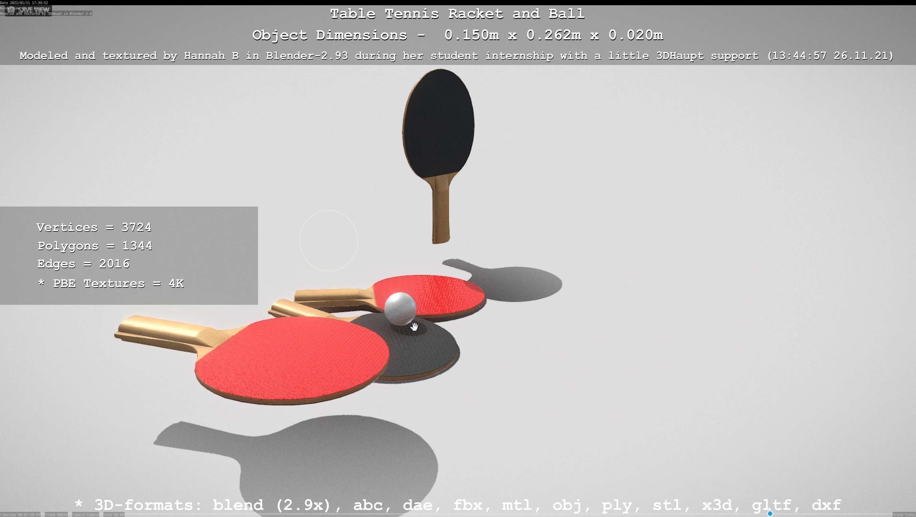
Task: Click the "Frame 06624" label
Action: click(x=56, y=514)
